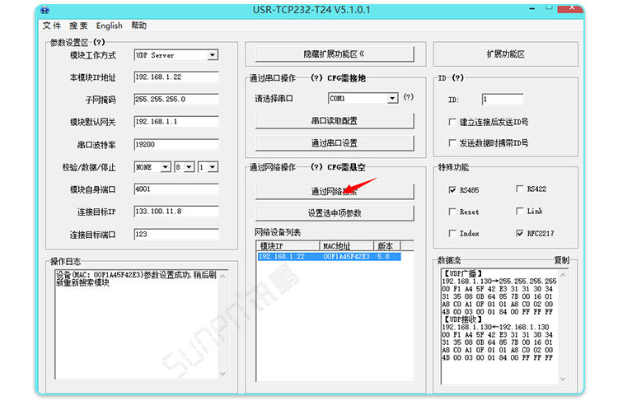
Task: Click the 参数设置区 (?) help mark
Action: point(99,42)
